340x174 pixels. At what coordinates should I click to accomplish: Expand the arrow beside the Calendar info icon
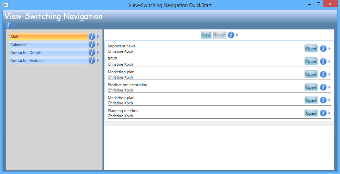pos(98,45)
